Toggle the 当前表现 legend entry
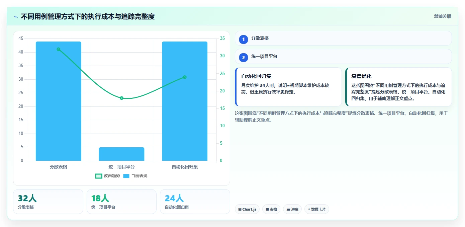The height and width of the screenshot is (227, 465). (x=135, y=176)
